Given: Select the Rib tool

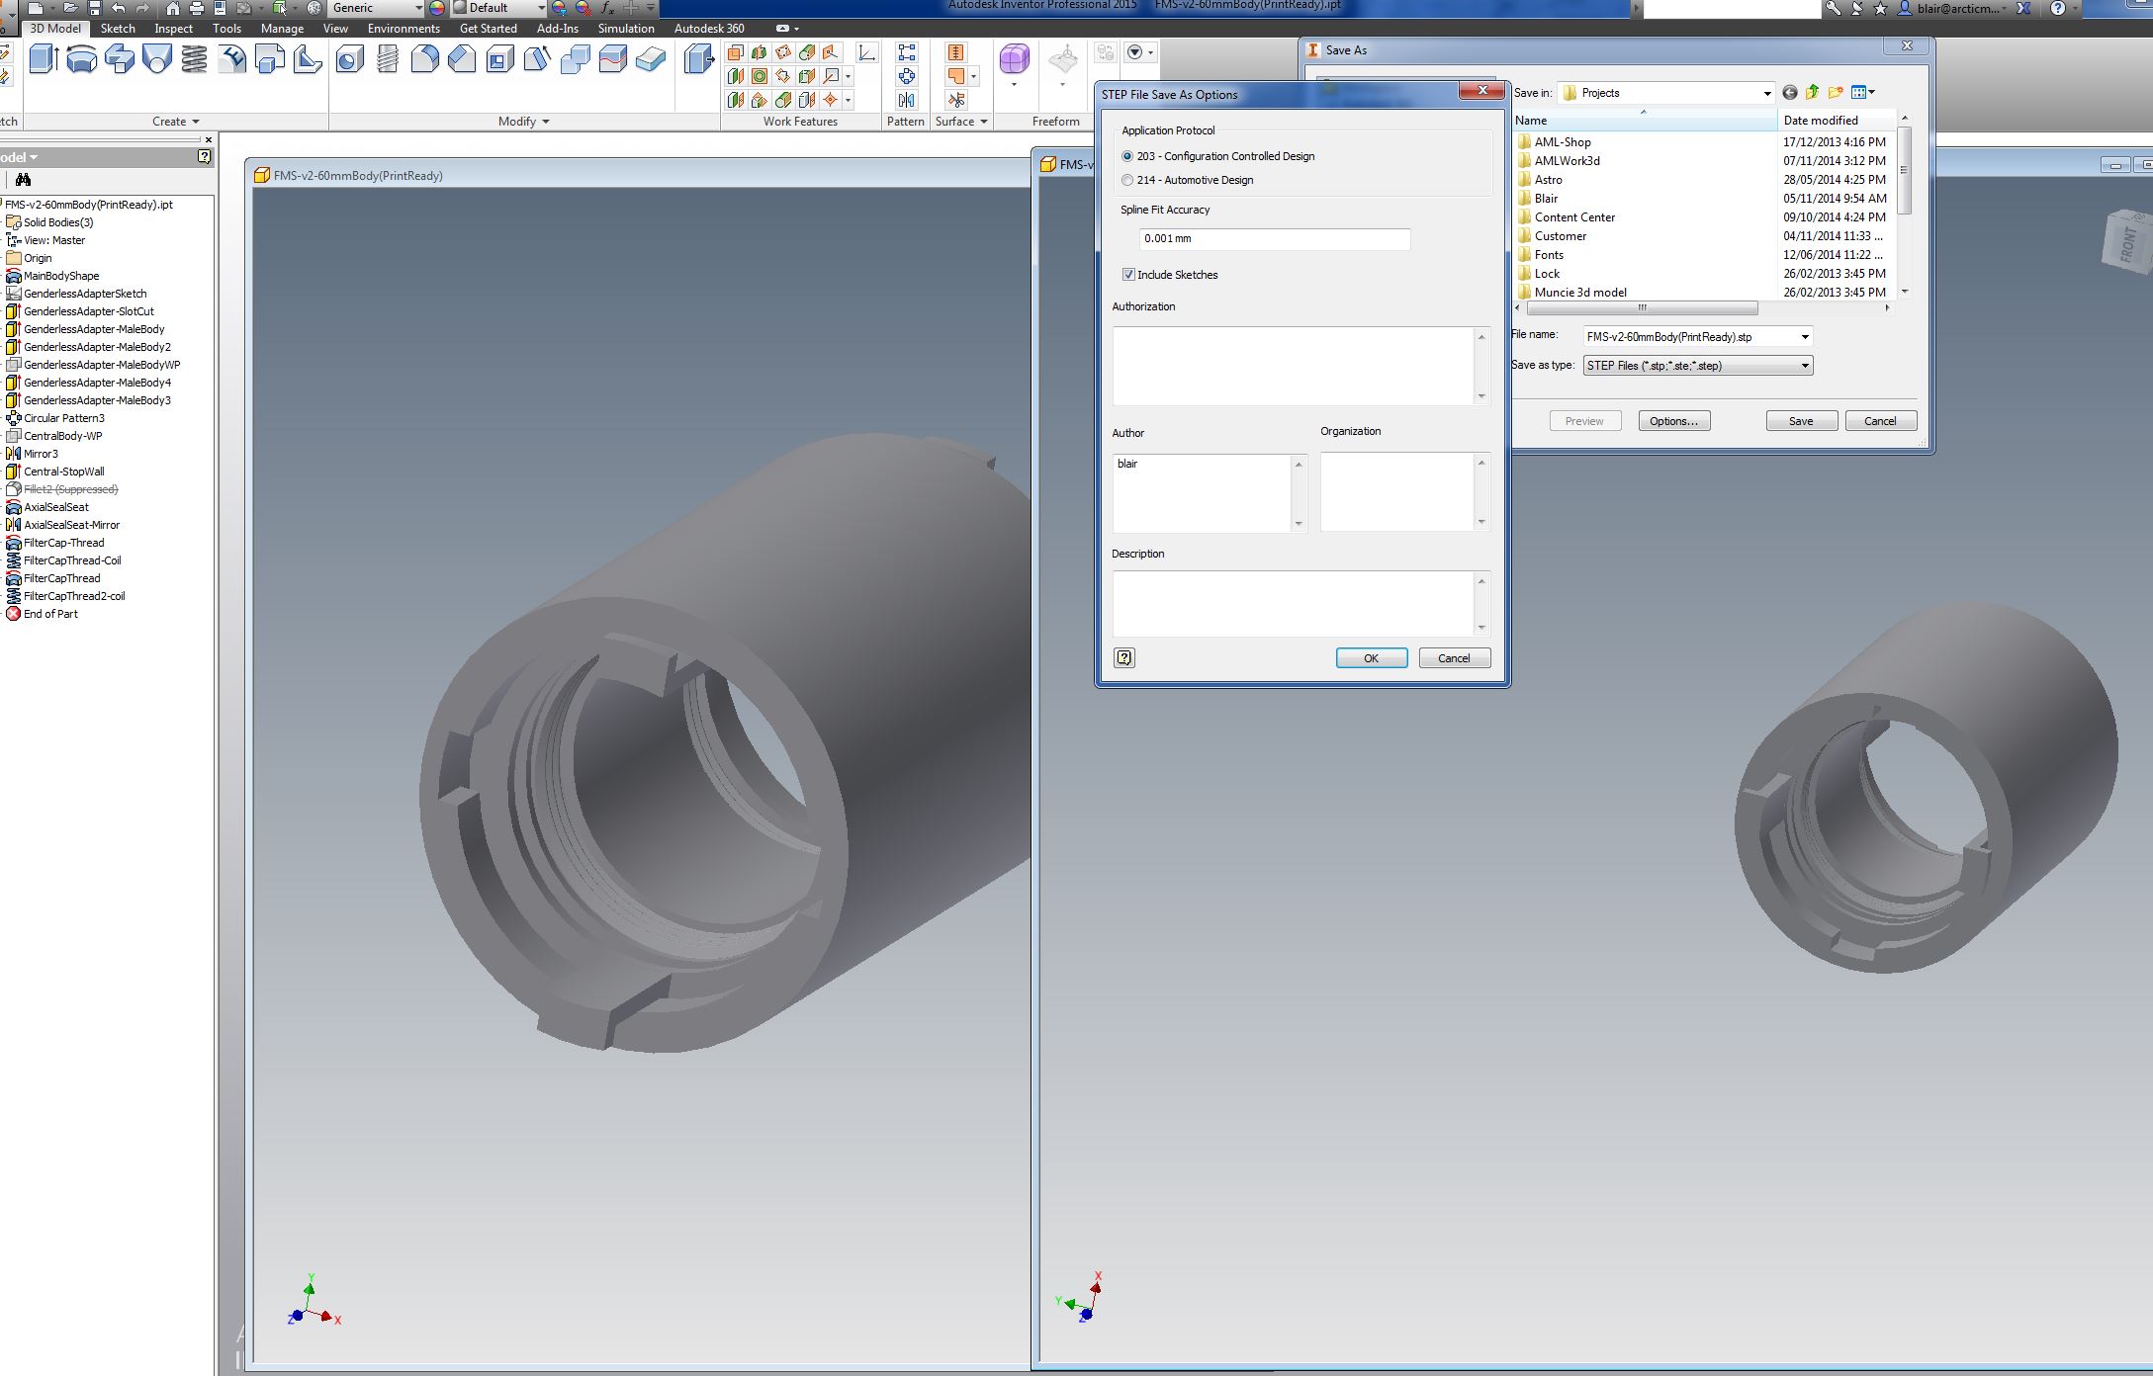Looking at the screenshot, I should point(307,59).
